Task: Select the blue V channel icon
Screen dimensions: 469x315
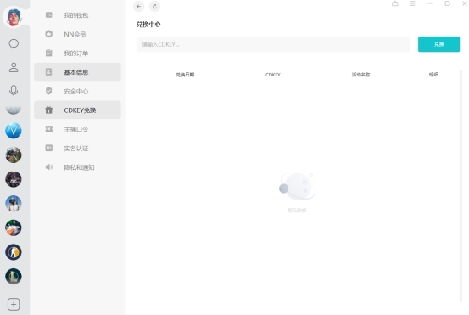Action: point(14,131)
